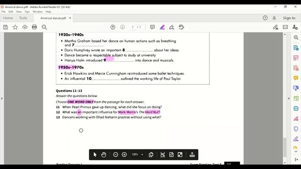Zoom out with the minus circle button

[x=116, y=154]
